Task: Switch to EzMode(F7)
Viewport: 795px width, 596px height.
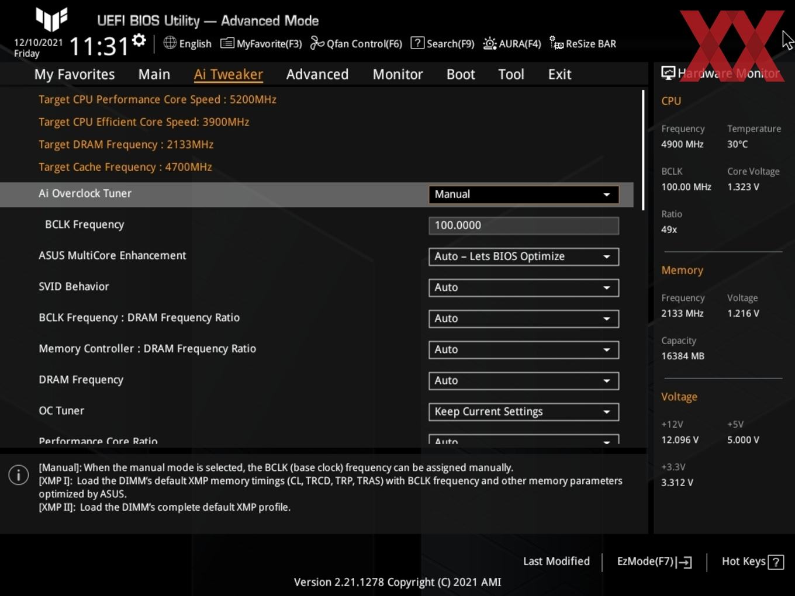Action: tap(645, 561)
